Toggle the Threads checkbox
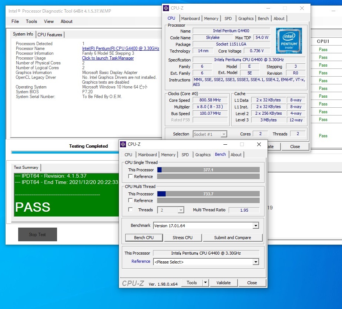This screenshot has height=309, width=342. [130, 210]
